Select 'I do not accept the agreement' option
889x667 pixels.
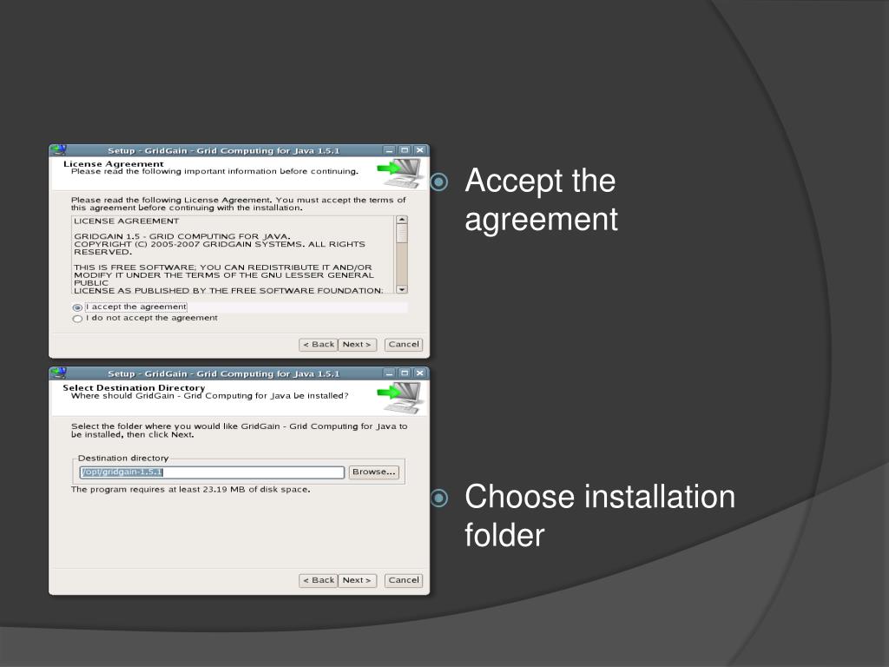[77, 319]
